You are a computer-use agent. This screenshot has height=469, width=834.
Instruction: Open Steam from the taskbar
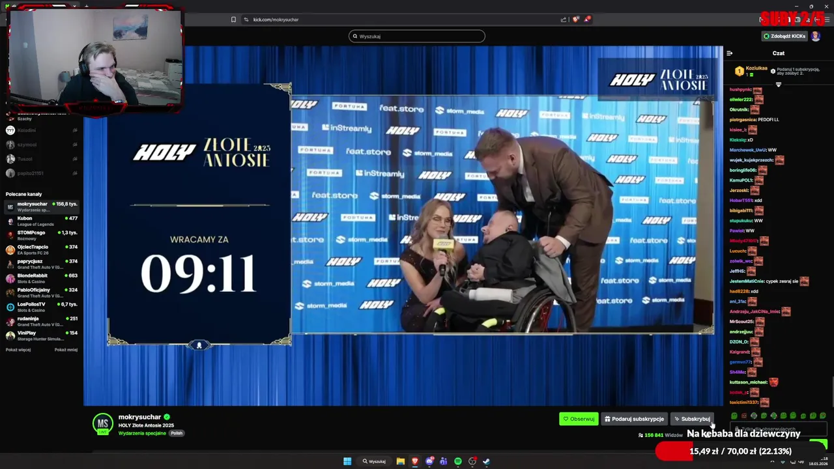click(x=487, y=461)
